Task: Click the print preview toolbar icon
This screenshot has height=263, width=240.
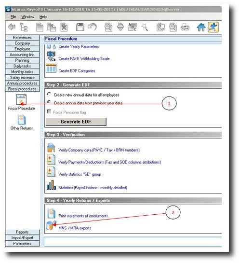Action: click(173, 27)
